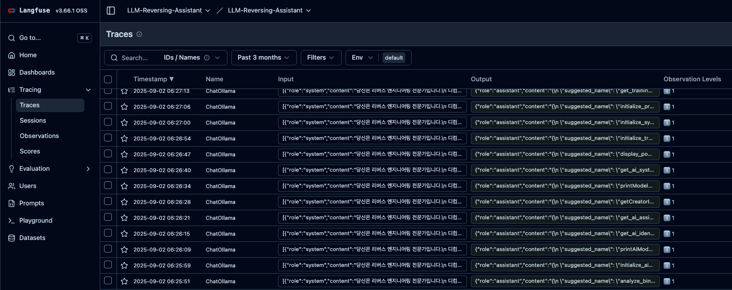The image size is (732, 290).
Task: Go to Observations in the sidebar
Action: pos(39,136)
